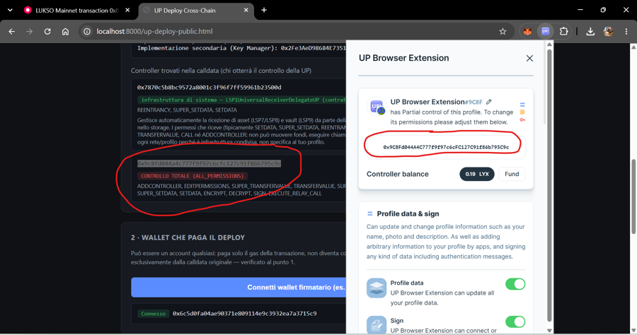Image resolution: width=637 pixels, height=335 pixels.
Task: Open the MetaMask fox extension
Action: pyautogui.click(x=527, y=31)
